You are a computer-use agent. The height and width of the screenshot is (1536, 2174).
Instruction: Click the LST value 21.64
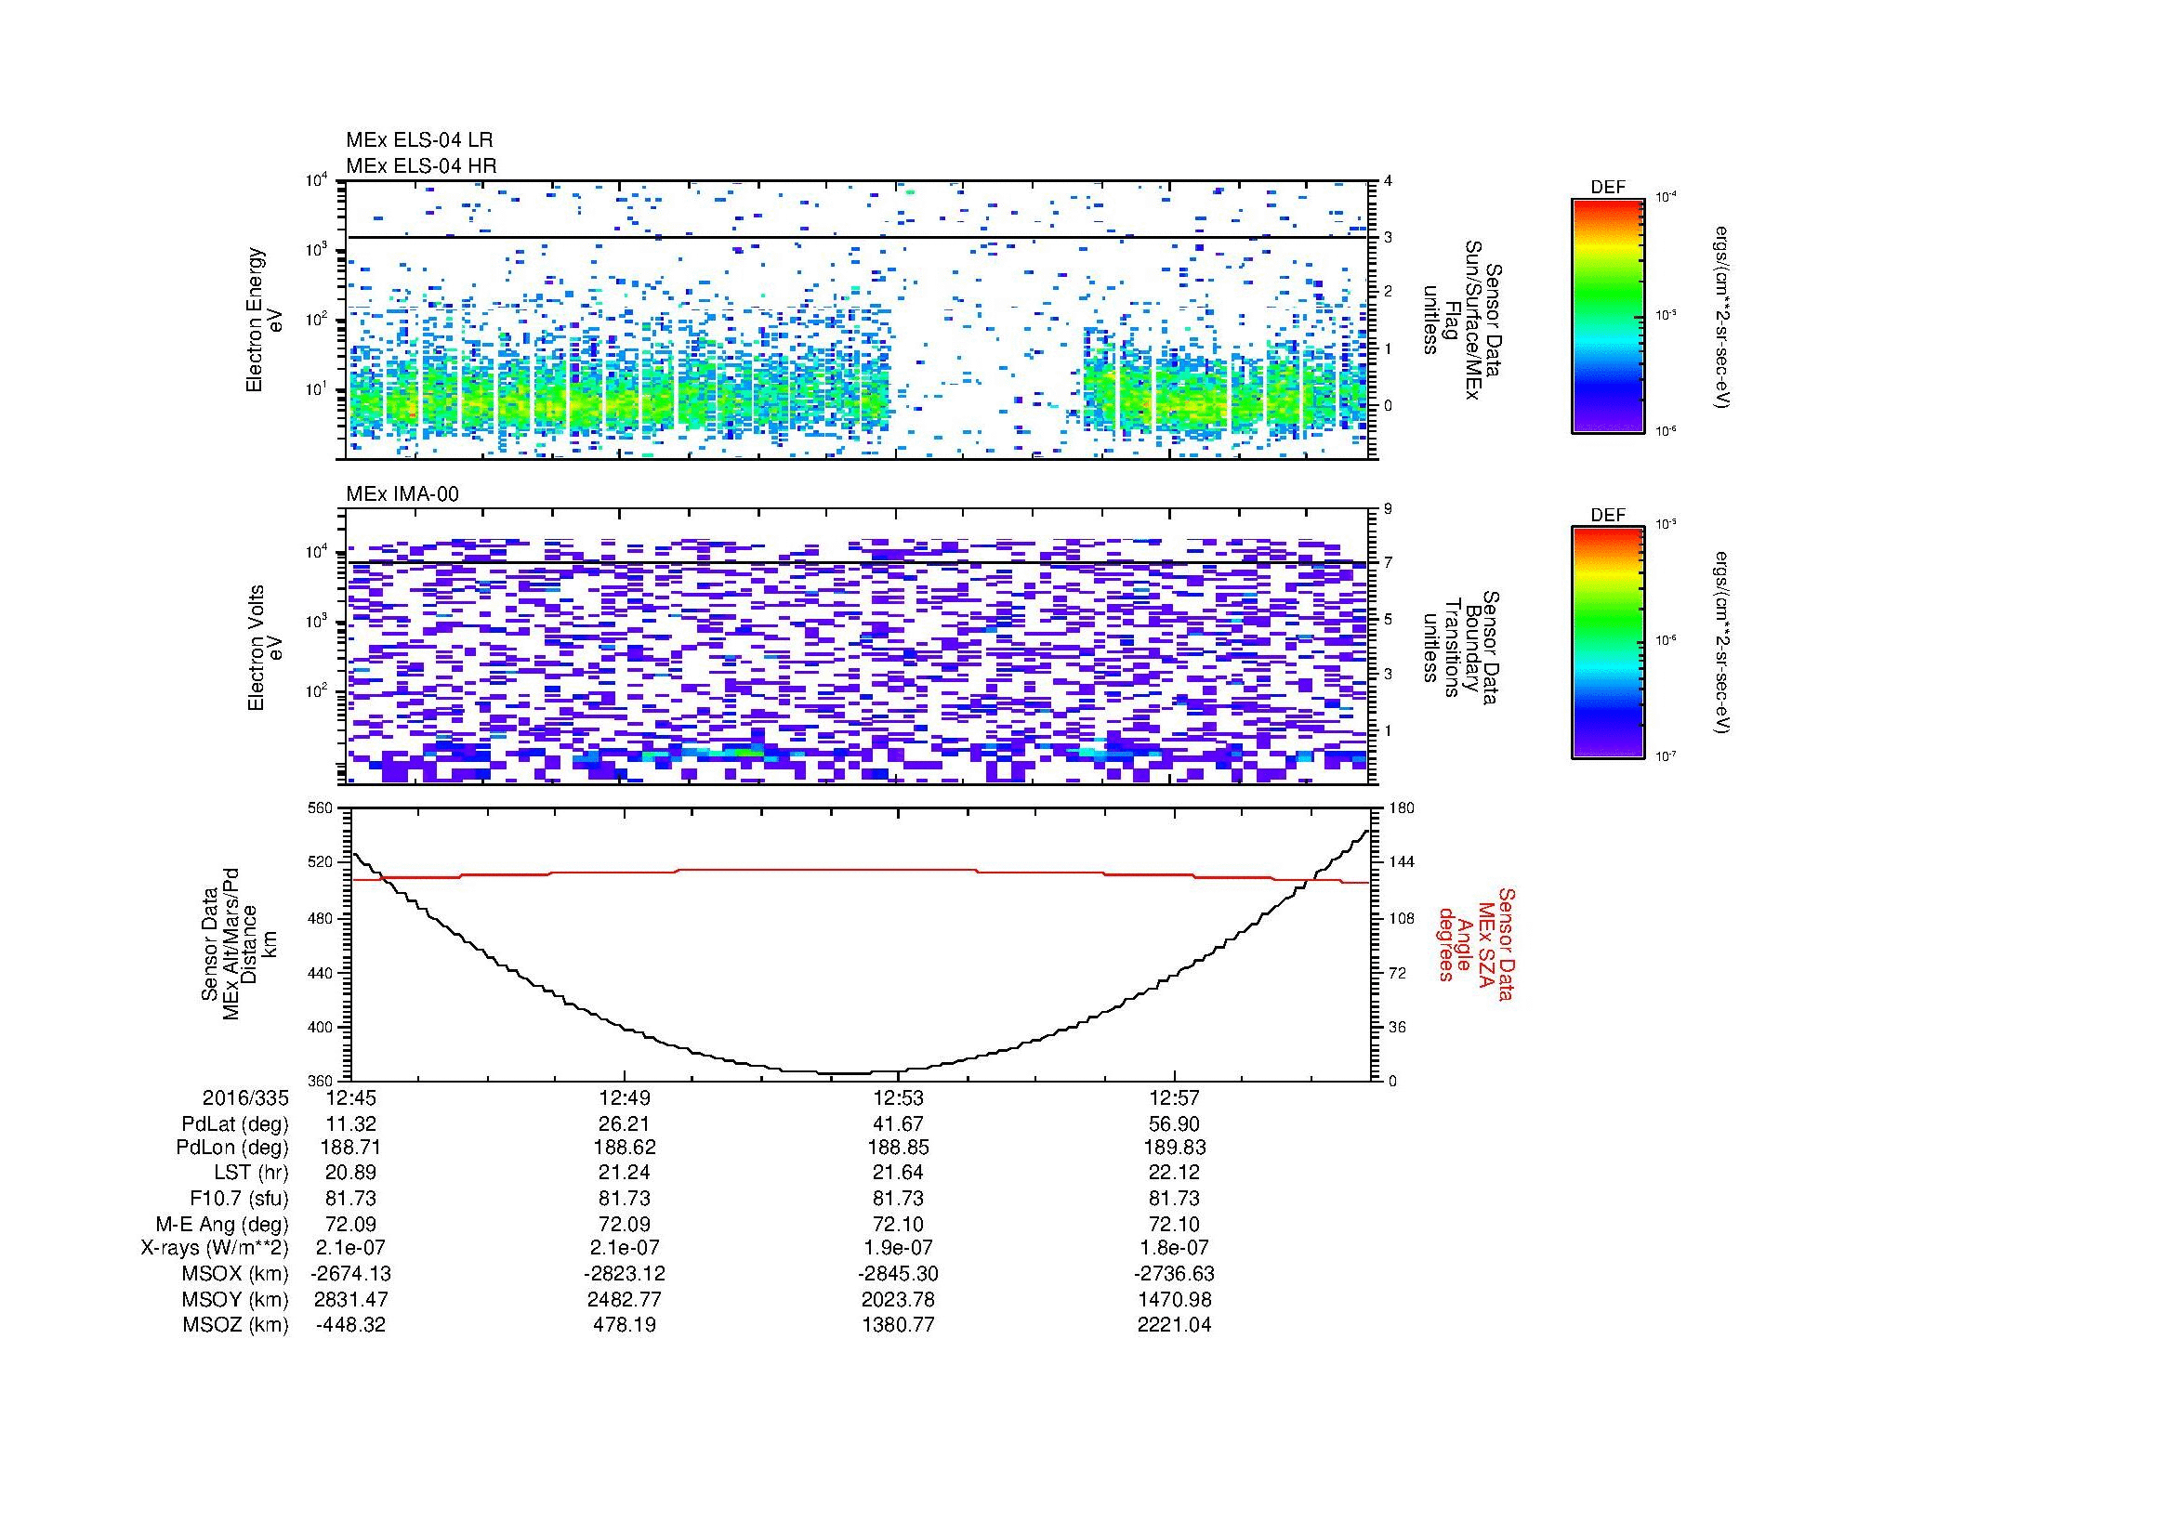point(898,1173)
